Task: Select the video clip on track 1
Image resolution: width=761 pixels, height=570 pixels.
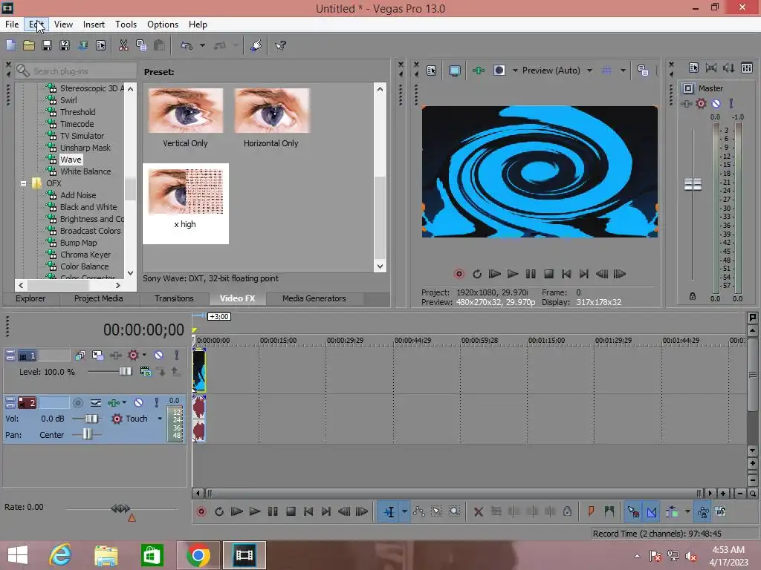Action: tap(199, 371)
